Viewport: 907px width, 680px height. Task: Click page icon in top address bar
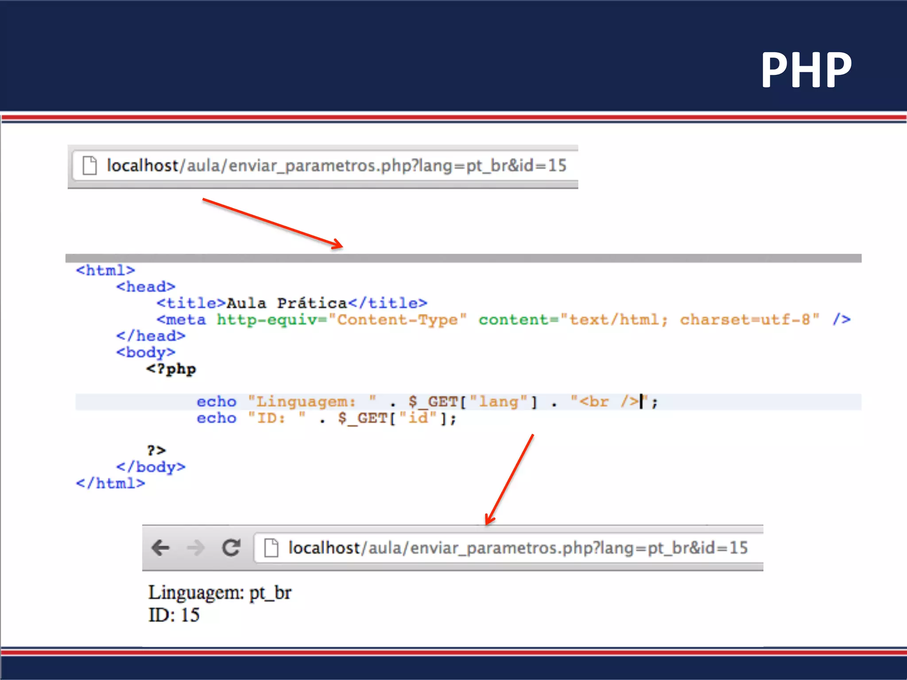point(89,166)
